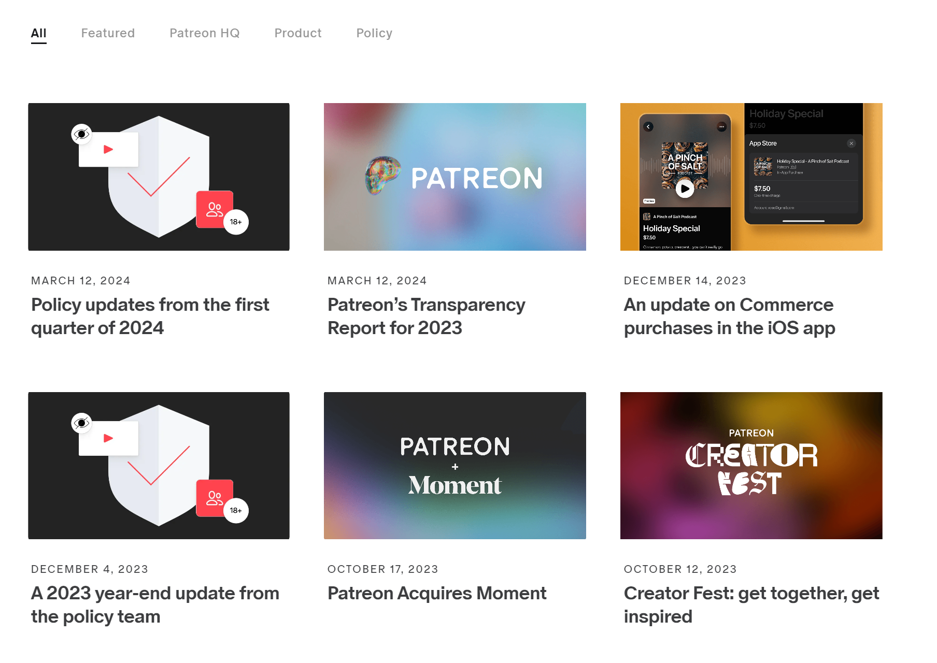This screenshot has height=663, width=937.
Task: Click the Holiday Special phone mockup thumbnail
Action: (x=751, y=177)
